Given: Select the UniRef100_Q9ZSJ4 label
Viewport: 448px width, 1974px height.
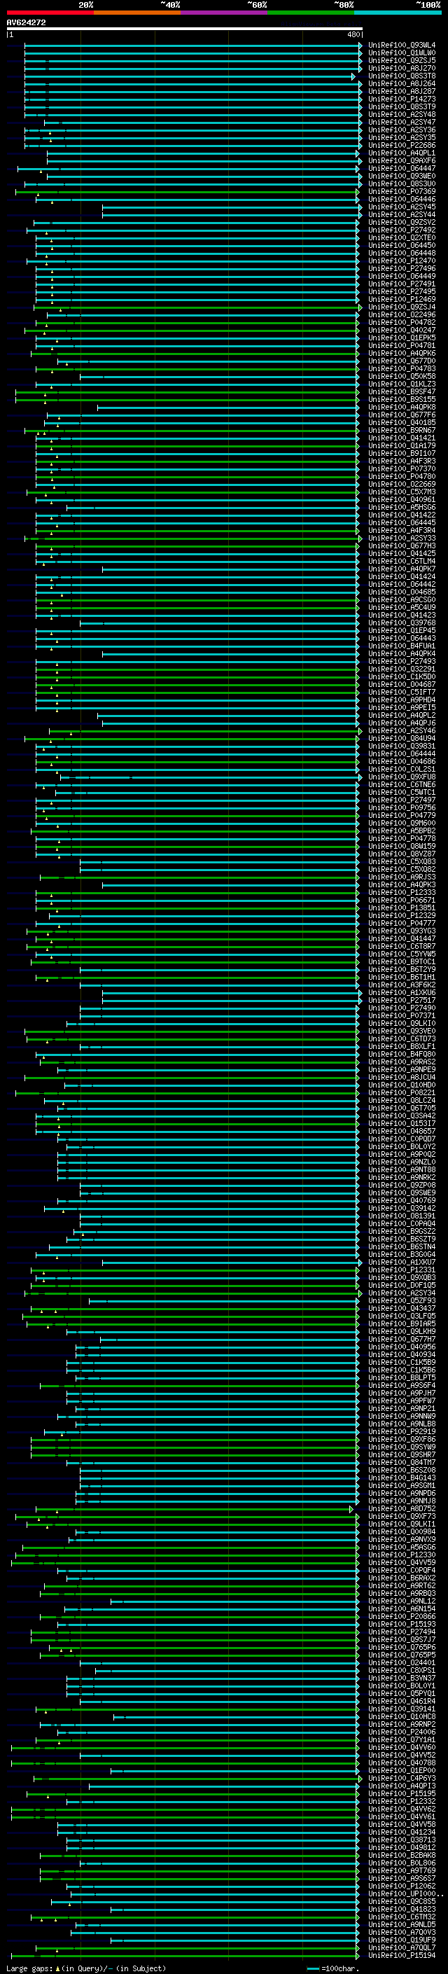Looking at the screenshot, I should point(402,308).
